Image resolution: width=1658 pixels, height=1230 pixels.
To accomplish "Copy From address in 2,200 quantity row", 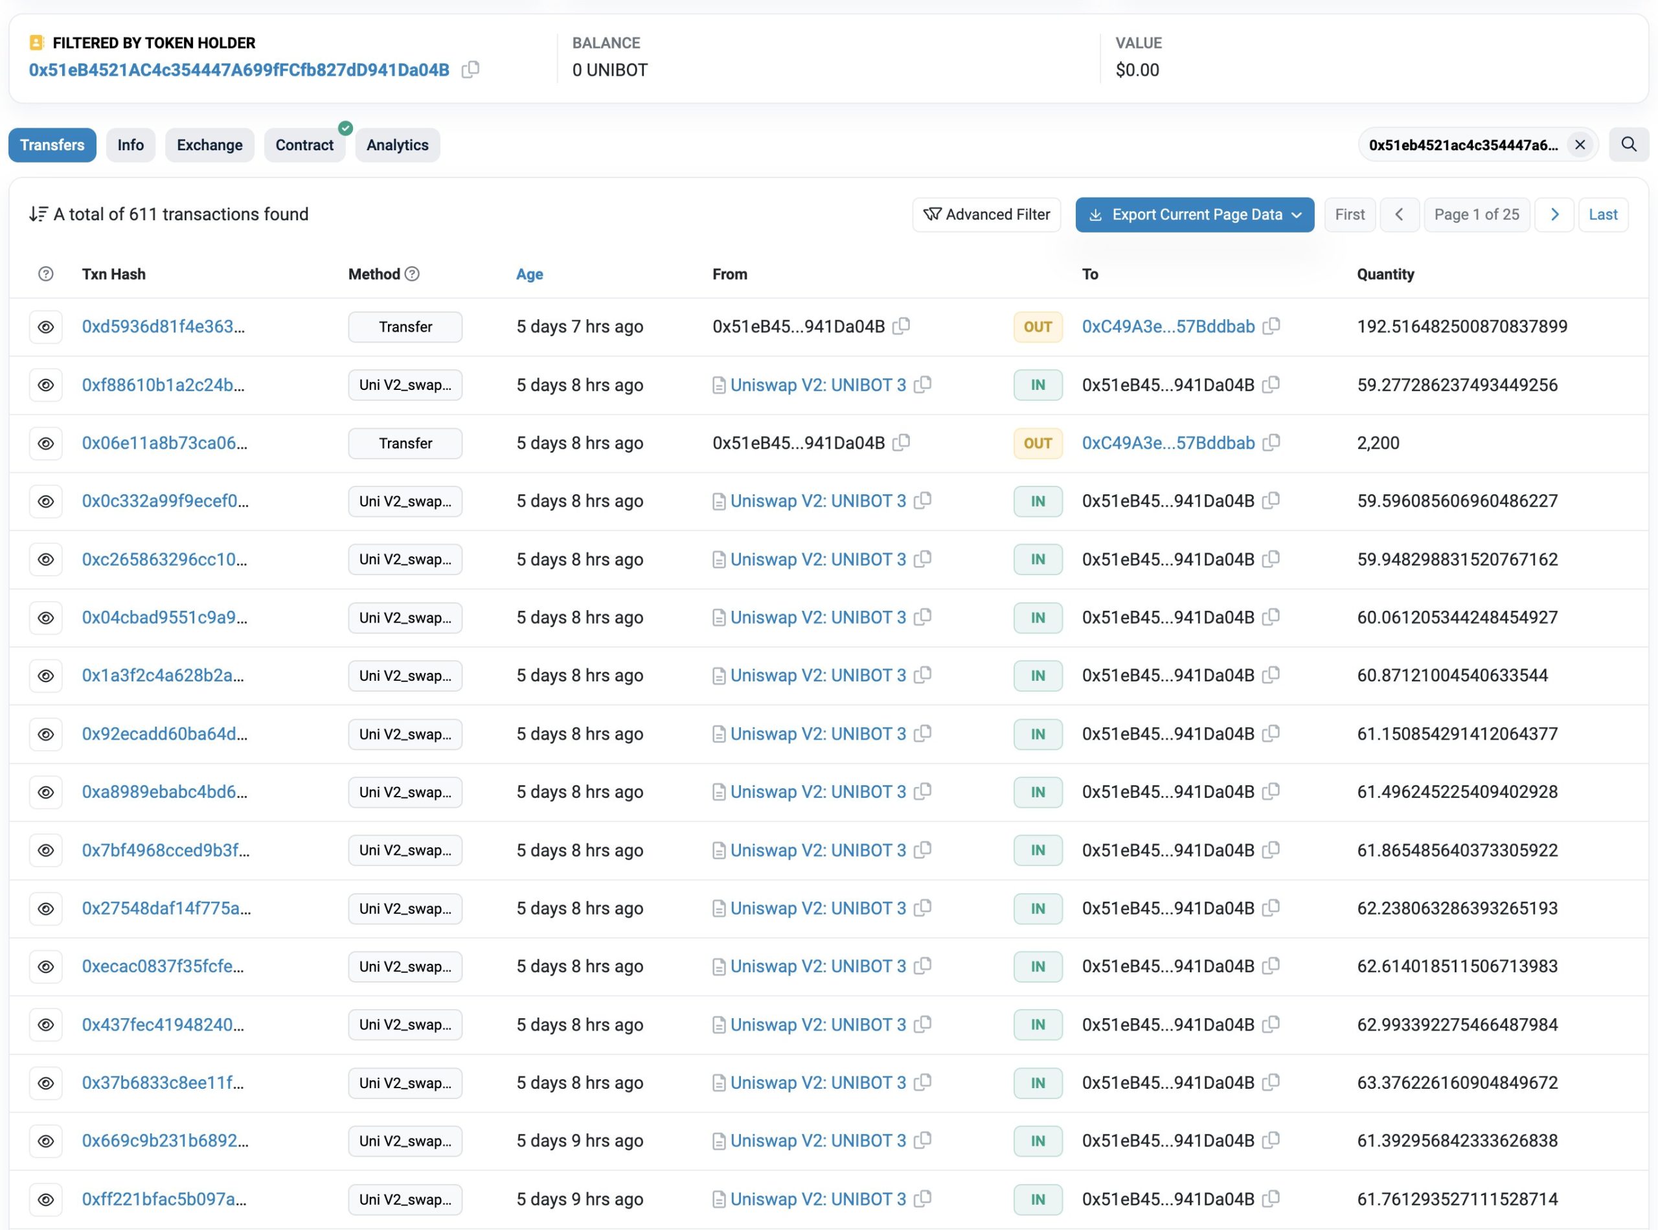I will tap(901, 443).
